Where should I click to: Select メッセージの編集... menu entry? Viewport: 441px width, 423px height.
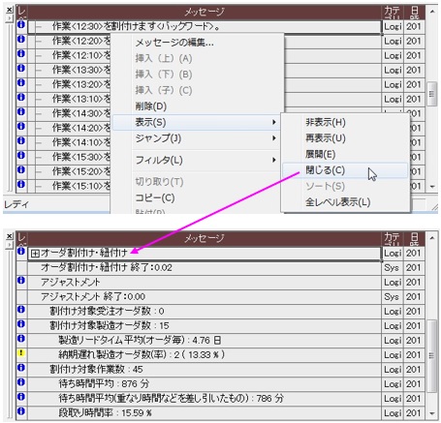click(174, 43)
